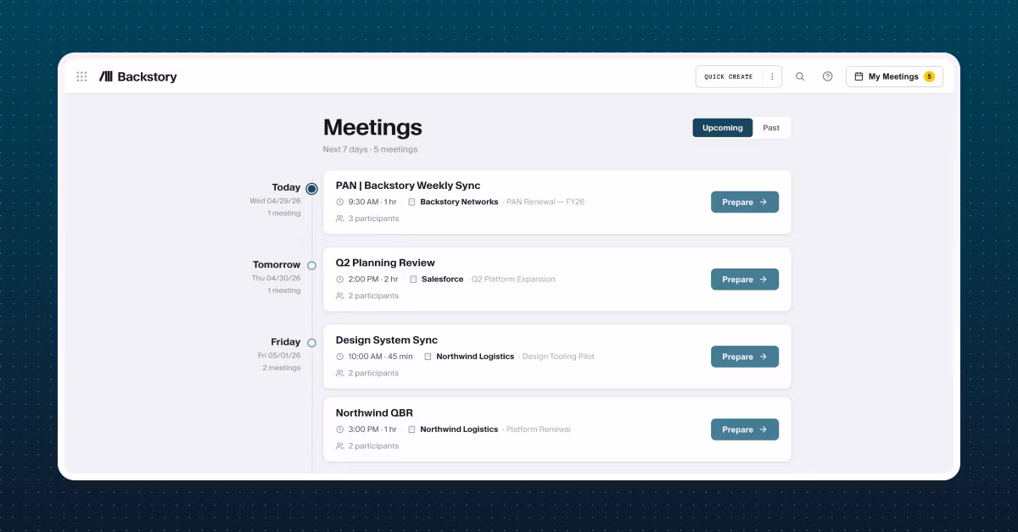Open Design System Sync title
Viewport: 1018px width, 532px height.
click(x=387, y=340)
